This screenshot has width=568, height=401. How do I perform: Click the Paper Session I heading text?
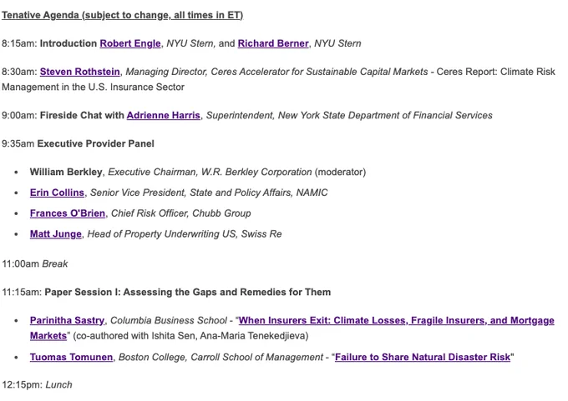[x=188, y=292]
